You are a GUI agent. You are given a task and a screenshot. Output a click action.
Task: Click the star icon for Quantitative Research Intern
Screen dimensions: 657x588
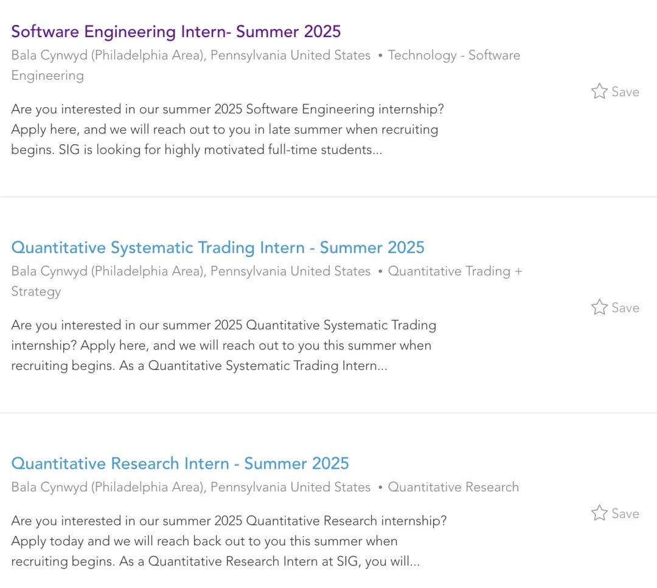coord(599,513)
